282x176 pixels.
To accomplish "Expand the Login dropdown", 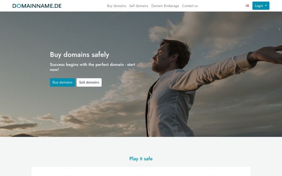I will [261, 6].
